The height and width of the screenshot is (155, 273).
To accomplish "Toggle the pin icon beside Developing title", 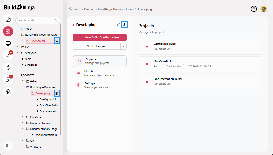I will coord(124,25).
